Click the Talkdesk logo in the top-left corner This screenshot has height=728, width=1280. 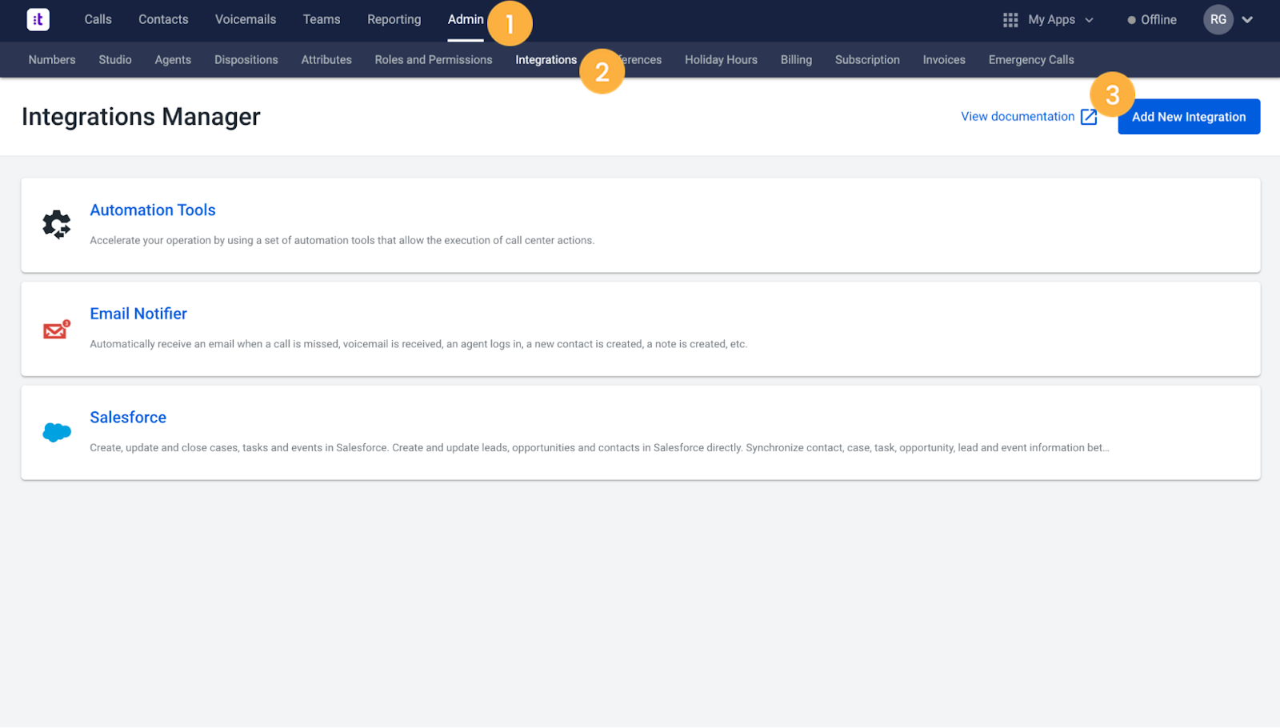click(x=38, y=19)
